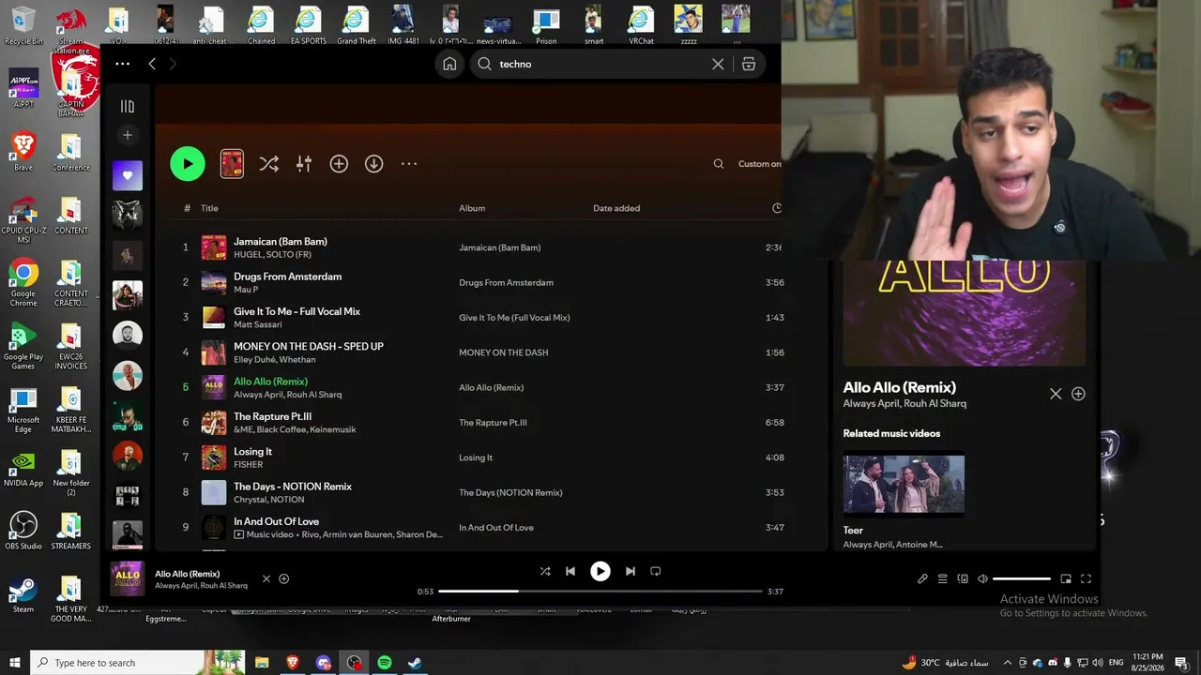
Task: Open artist link 'FISHER'
Action: click(x=249, y=464)
